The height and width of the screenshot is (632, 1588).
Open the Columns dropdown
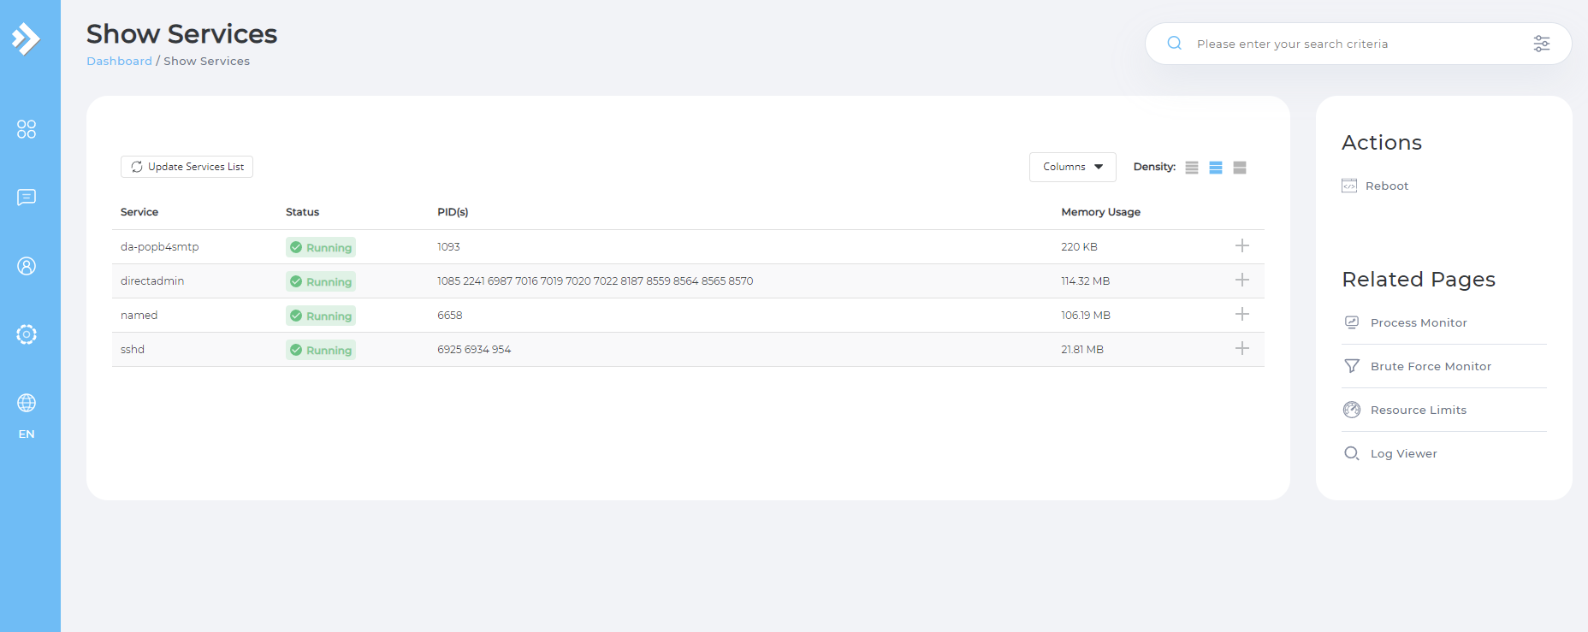click(x=1072, y=167)
